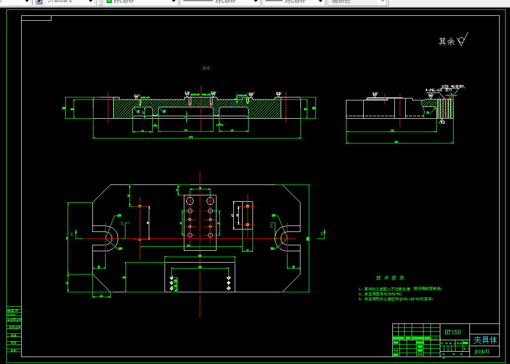
Task: Select technical requirement line 3 about GB1184-80
Action: 396,299
